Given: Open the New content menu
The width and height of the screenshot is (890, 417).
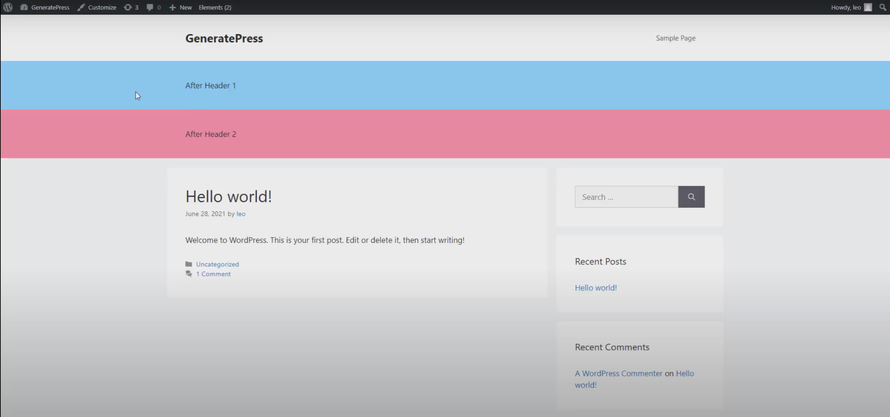Looking at the screenshot, I should tap(185, 7).
